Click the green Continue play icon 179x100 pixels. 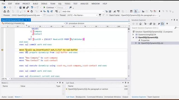pyautogui.click(x=44, y=7)
